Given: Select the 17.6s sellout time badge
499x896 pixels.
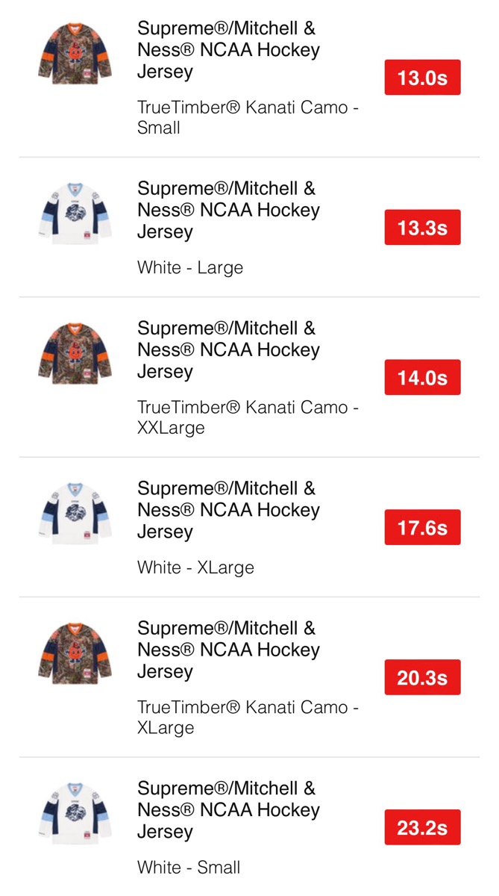Looking at the screenshot, I should coord(422,528).
